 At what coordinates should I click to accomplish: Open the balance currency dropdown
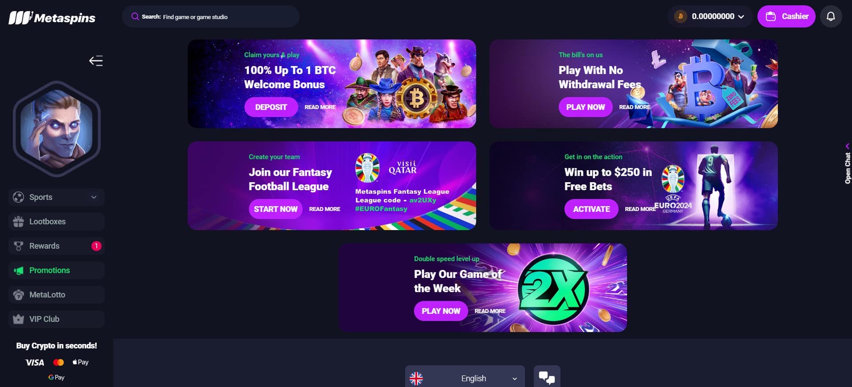click(741, 16)
